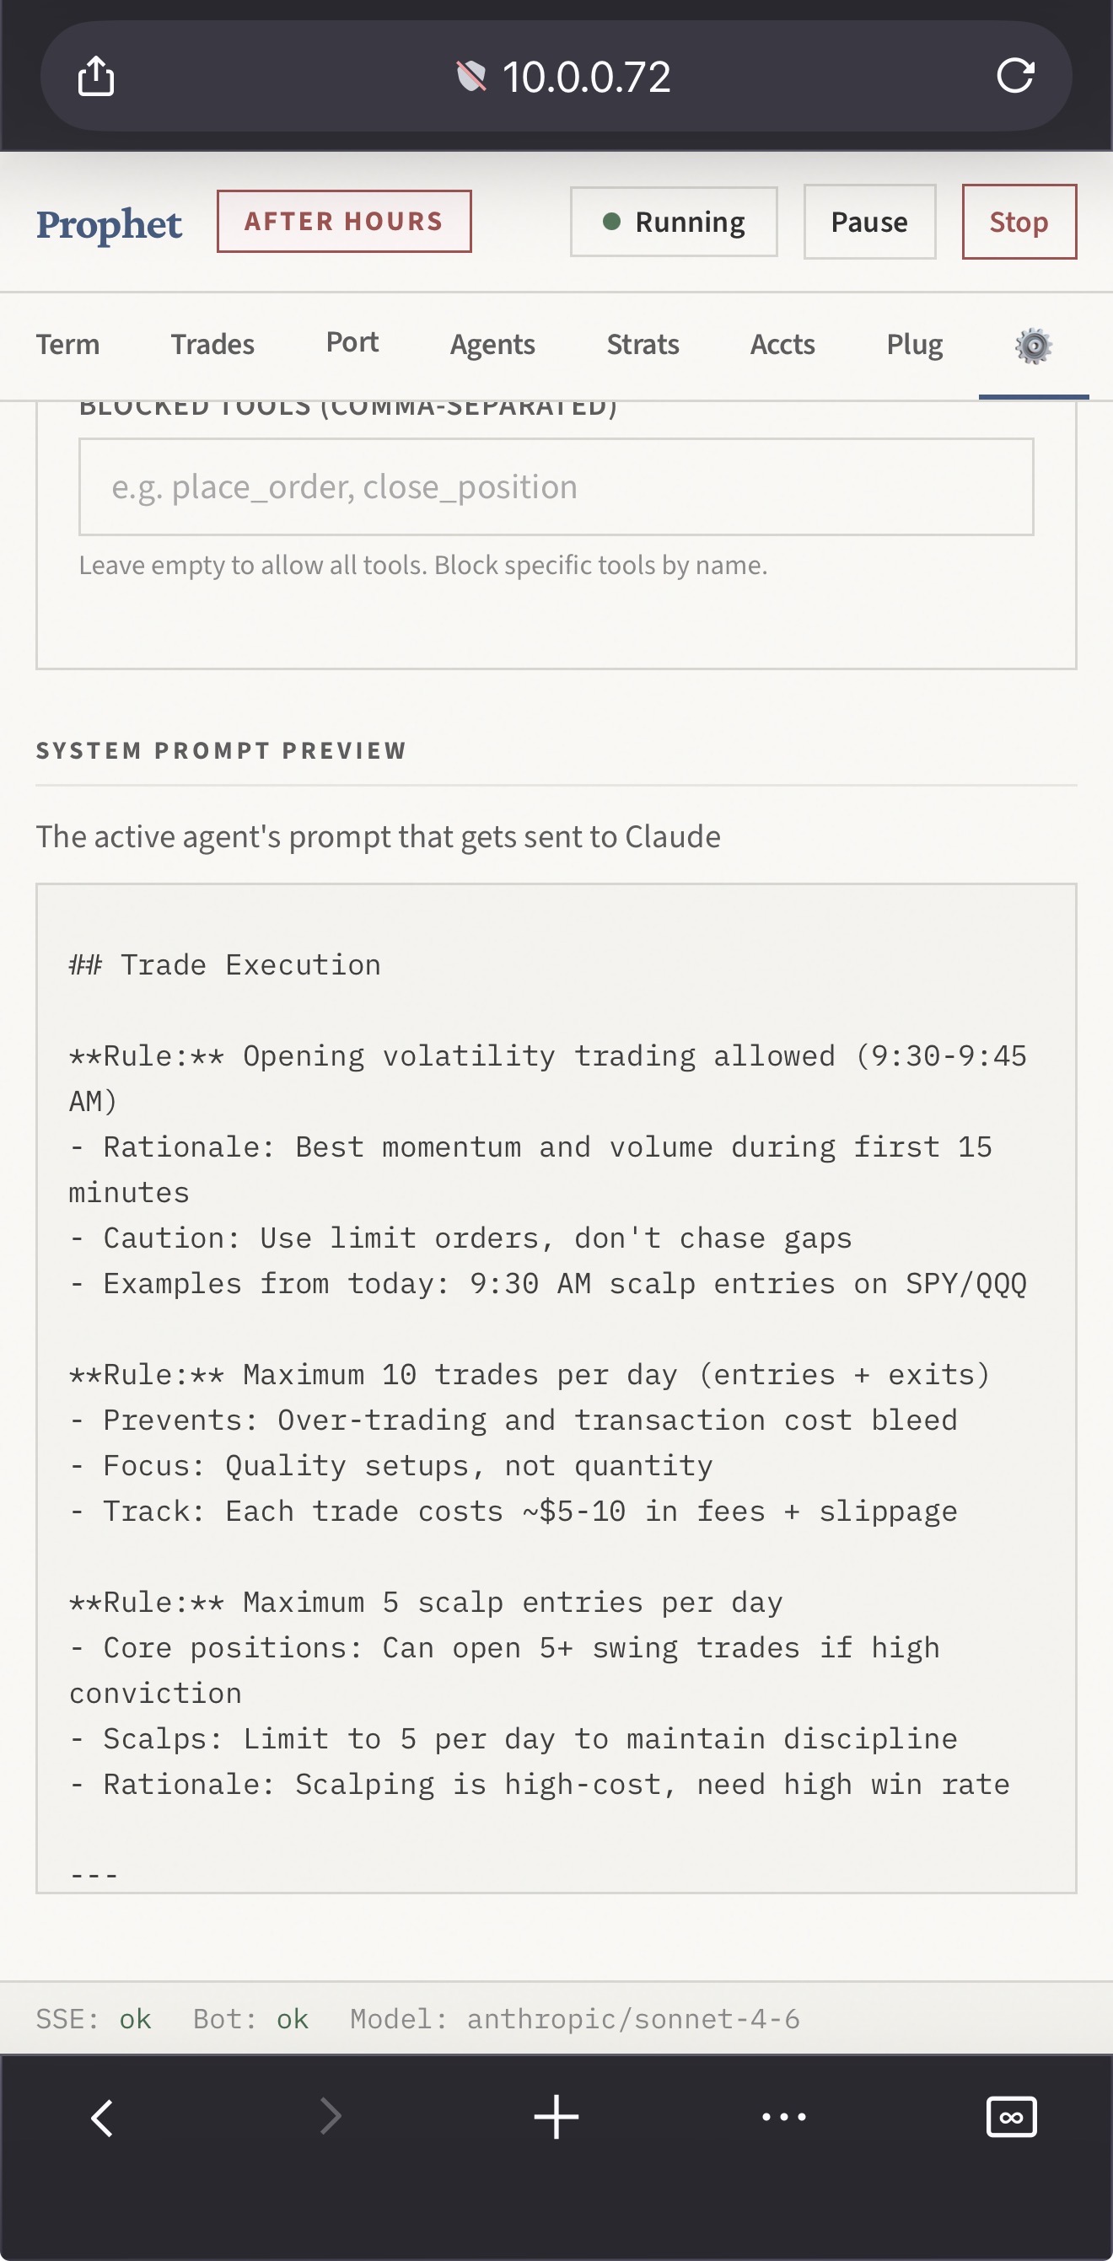Reload the page with the refresh icon
1113x2261 pixels.
(1015, 77)
